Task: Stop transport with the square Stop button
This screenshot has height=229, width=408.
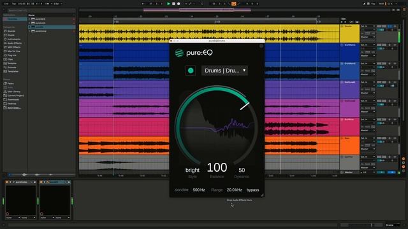Action: 173,4
